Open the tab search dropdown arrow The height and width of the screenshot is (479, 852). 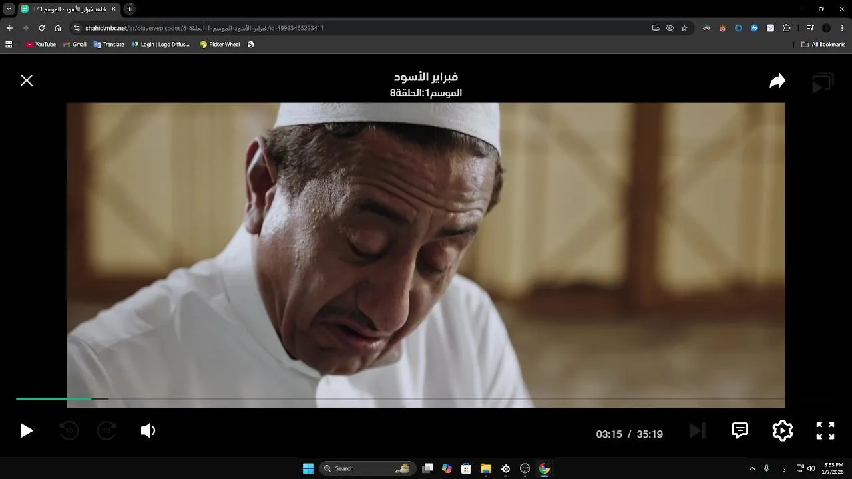tap(9, 9)
